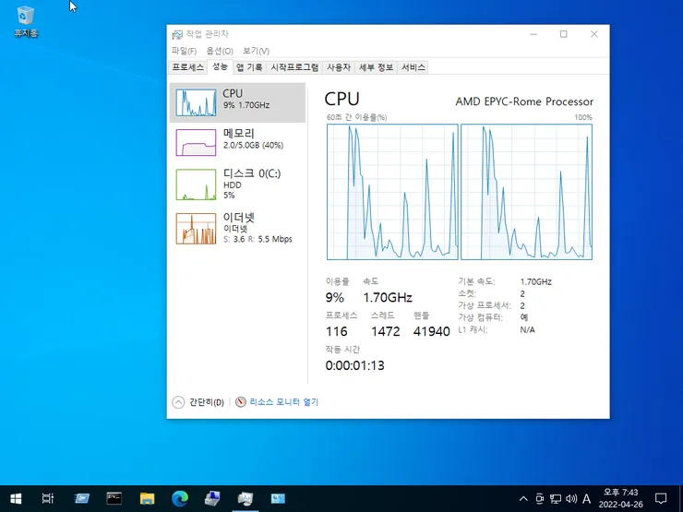The width and height of the screenshot is (683, 512).
Task: Switch to the 앱 기록 tab
Action: (x=249, y=67)
